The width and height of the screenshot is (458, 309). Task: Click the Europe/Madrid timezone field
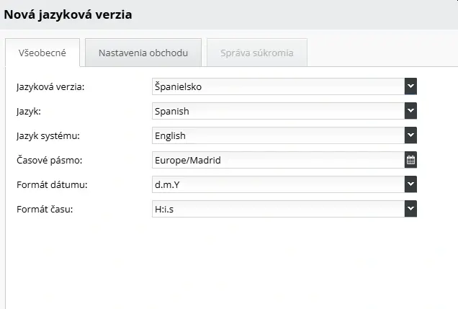278,160
